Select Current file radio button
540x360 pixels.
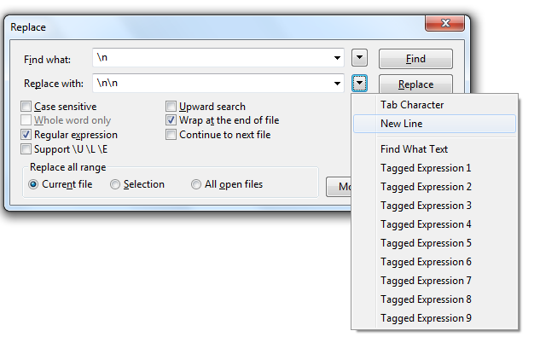coord(34,184)
